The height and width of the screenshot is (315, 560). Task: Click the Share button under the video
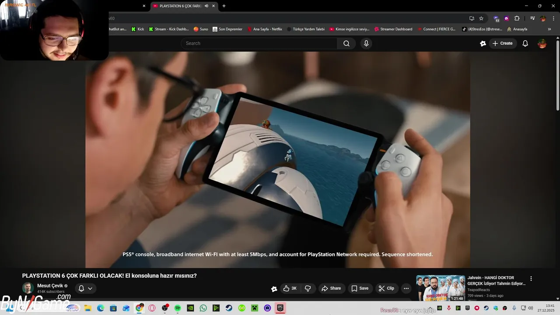coord(331,288)
